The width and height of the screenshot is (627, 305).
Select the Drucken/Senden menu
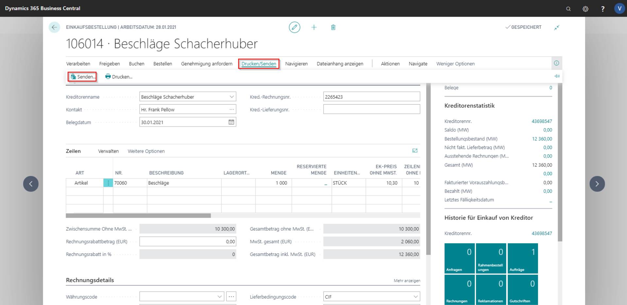click(259, 64)
